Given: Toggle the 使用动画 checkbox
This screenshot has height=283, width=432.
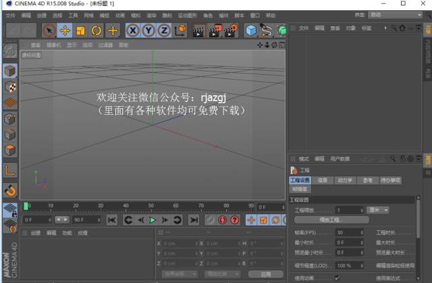Looking at the screenshot, I should [x=337, y=277].
